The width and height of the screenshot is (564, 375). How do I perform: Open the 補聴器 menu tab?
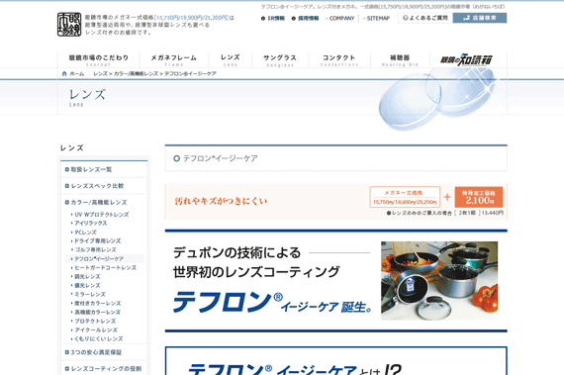point(400,59)
